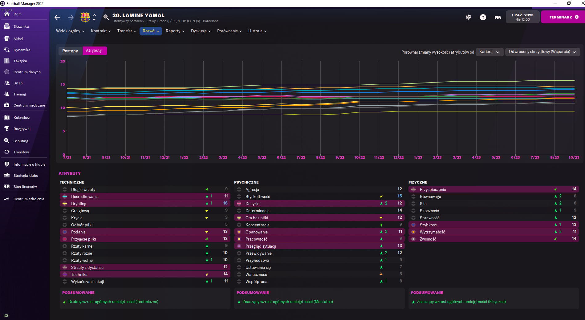Go forward with the right arrow
Viewport: 585px width, 320px height.
pyautogui.click(x=71, y=17)
